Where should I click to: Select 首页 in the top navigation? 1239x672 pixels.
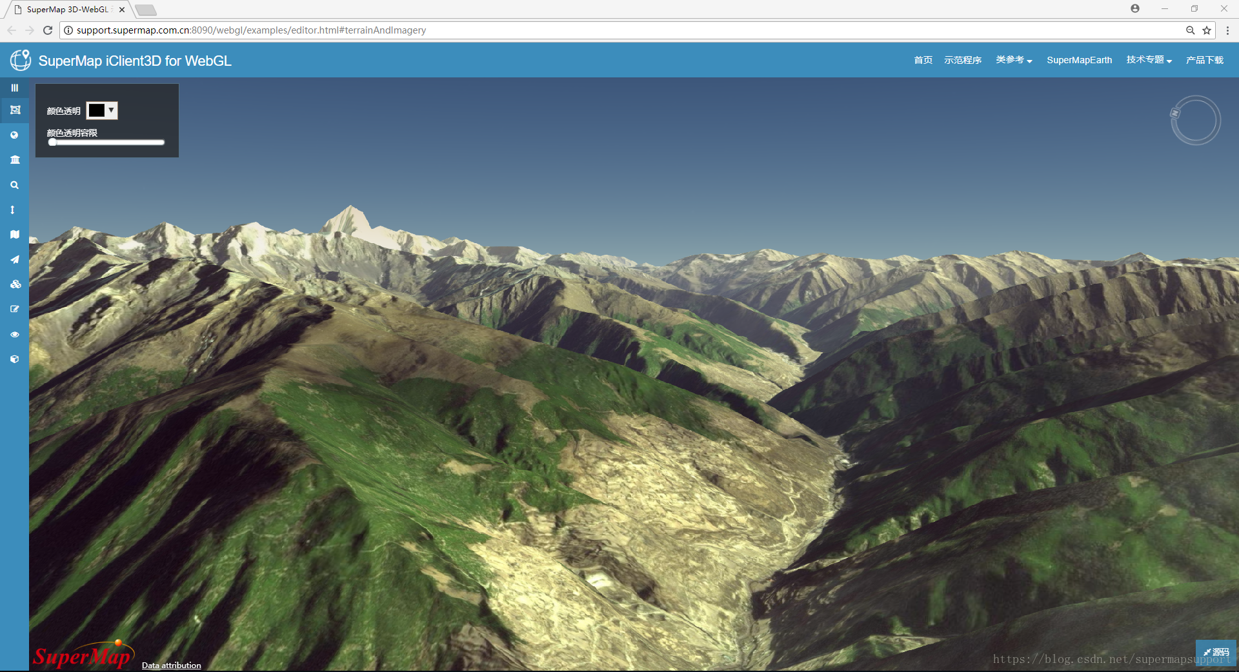click(x=922, y=60)
